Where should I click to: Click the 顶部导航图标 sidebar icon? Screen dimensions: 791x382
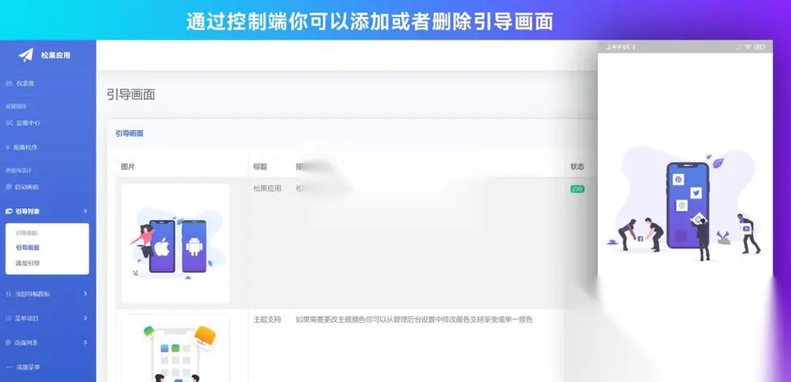pyautogui.click(x=9, y=293)
